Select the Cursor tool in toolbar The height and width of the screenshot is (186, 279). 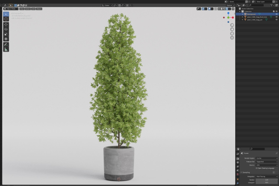point(6,19)
